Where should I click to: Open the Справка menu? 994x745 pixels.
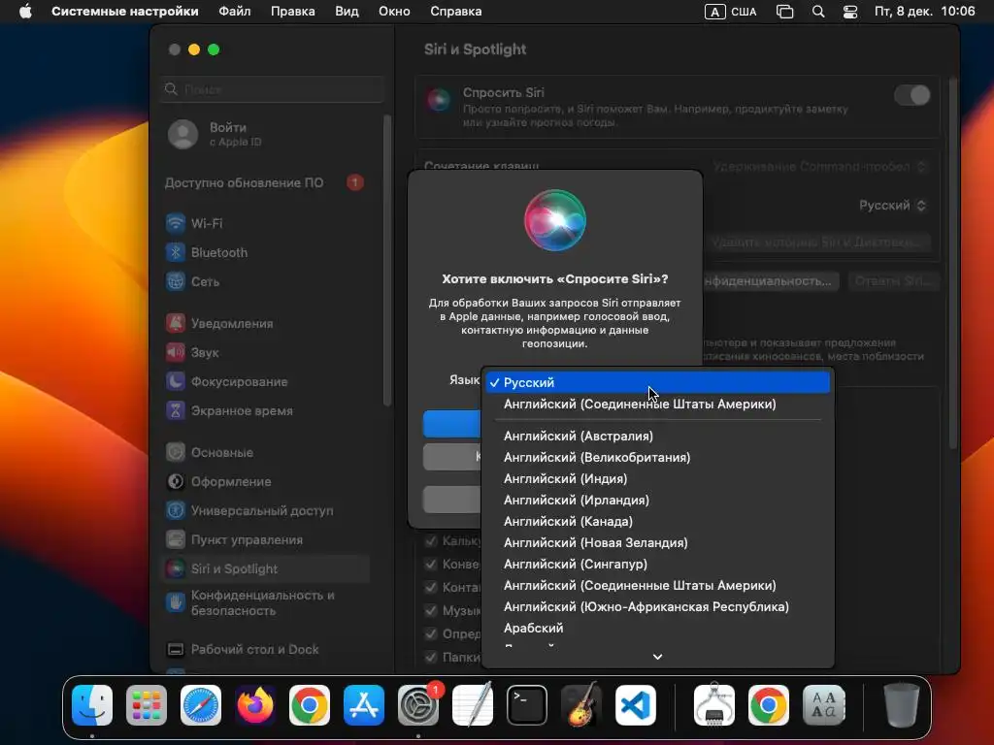click(x=456, y=12)
